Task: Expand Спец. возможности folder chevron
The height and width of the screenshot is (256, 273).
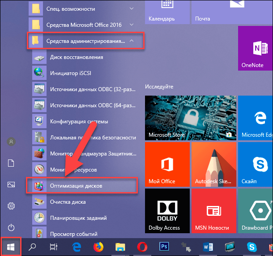Action: pos(132,8)
